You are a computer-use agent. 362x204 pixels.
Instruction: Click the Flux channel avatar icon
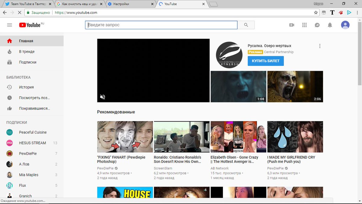[10, 185]
